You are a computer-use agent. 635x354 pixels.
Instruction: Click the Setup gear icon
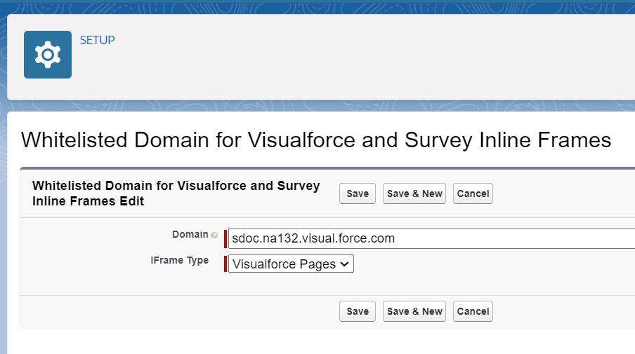pos(48,55)
